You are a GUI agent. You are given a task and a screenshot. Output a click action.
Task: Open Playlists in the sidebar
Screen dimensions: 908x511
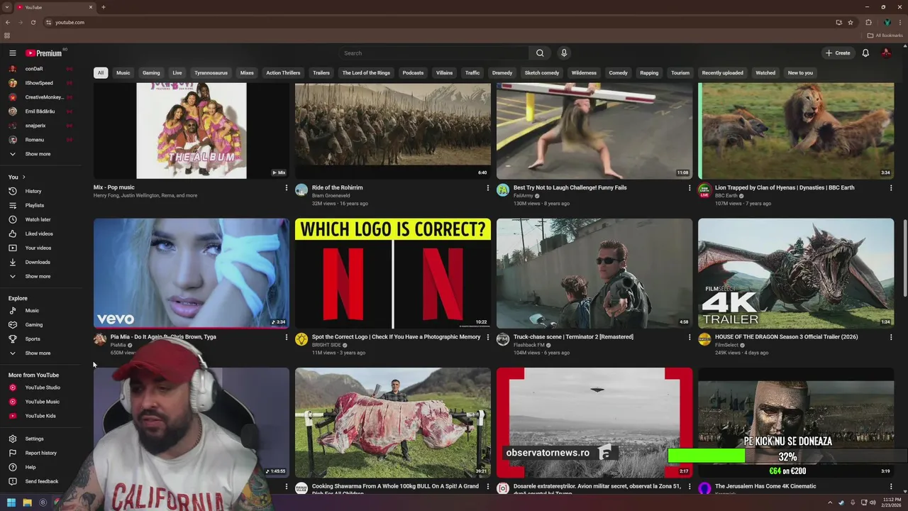pos(35,205)
